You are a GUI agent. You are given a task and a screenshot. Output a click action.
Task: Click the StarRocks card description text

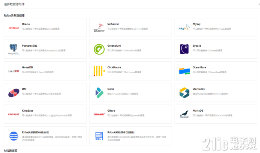pyautogui.click(x=210, y=94)
